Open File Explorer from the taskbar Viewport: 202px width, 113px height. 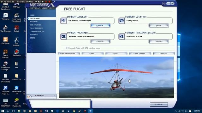[19, 111]
